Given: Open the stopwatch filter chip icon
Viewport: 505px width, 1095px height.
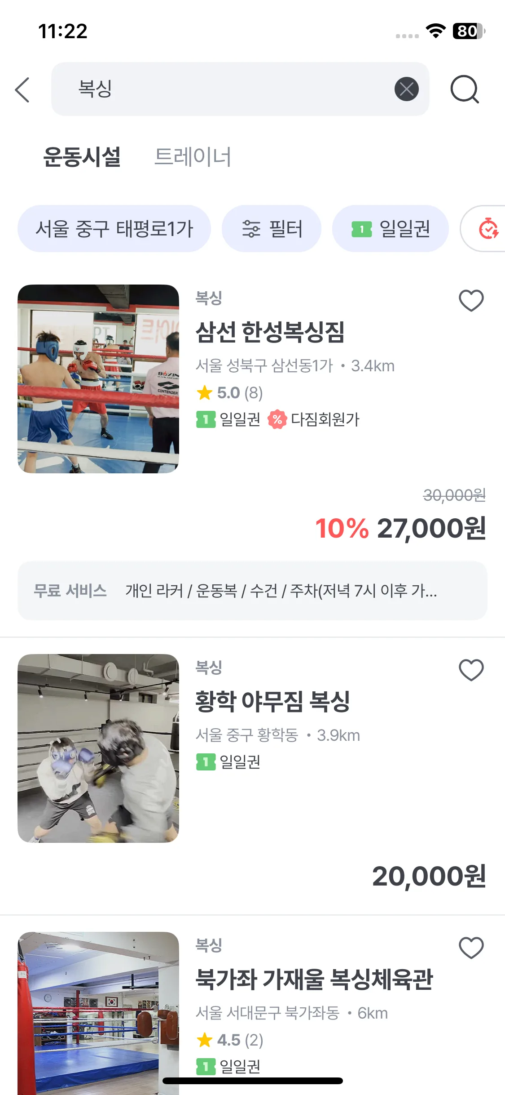Looking at the screenshot, I should click(488, 229).
